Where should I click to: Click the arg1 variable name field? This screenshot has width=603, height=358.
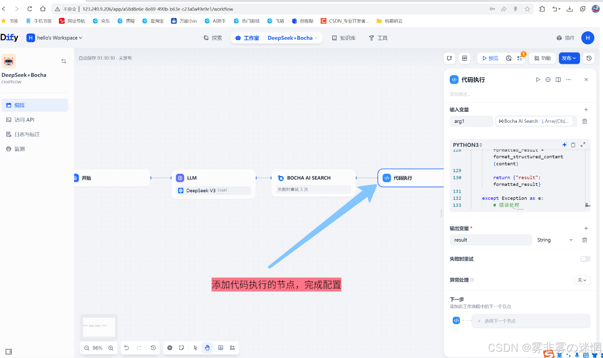(x=471, y=121)
